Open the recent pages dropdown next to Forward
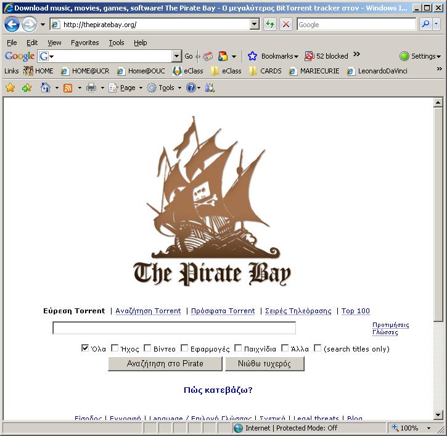447x436 pixels. click(43, 25)
